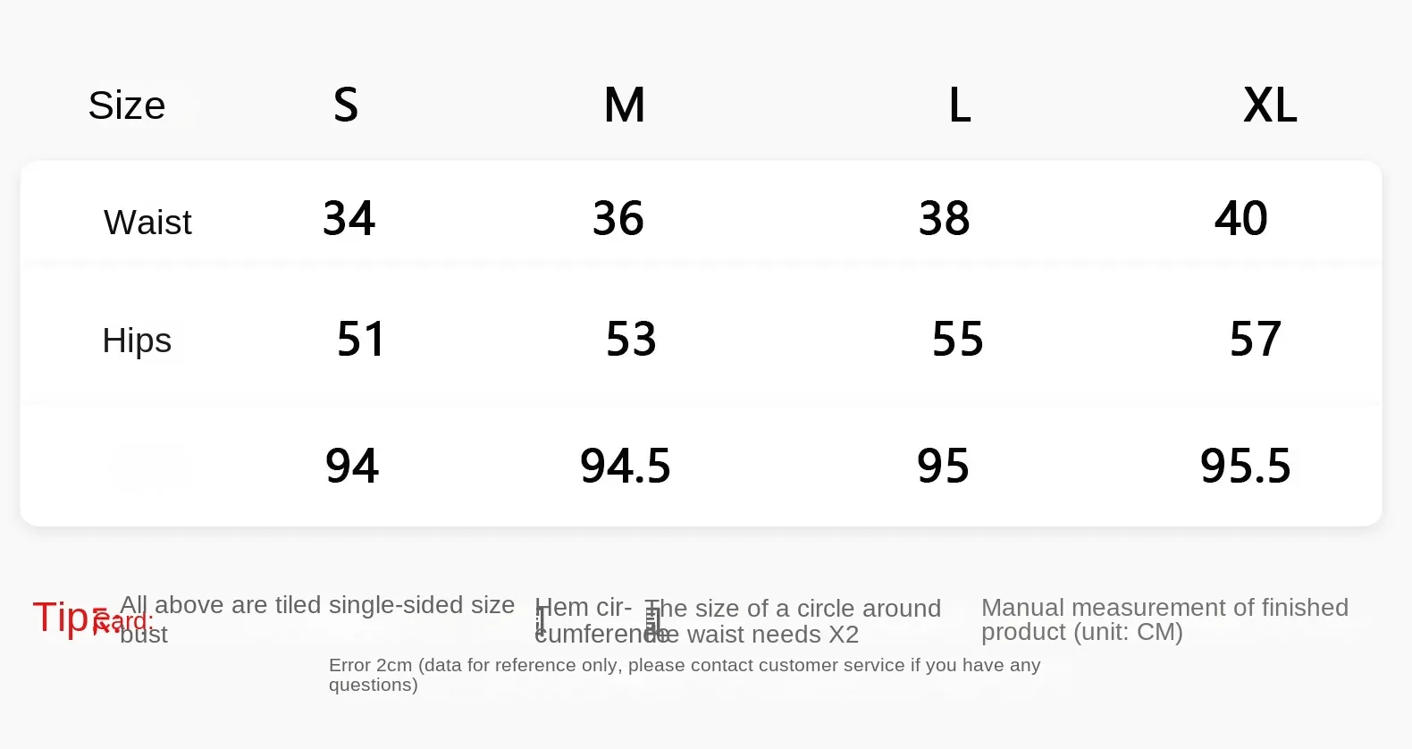Viewport: 1412px width, 749px height.
Task: Select hips value 53 for size M
Action: 631,340
